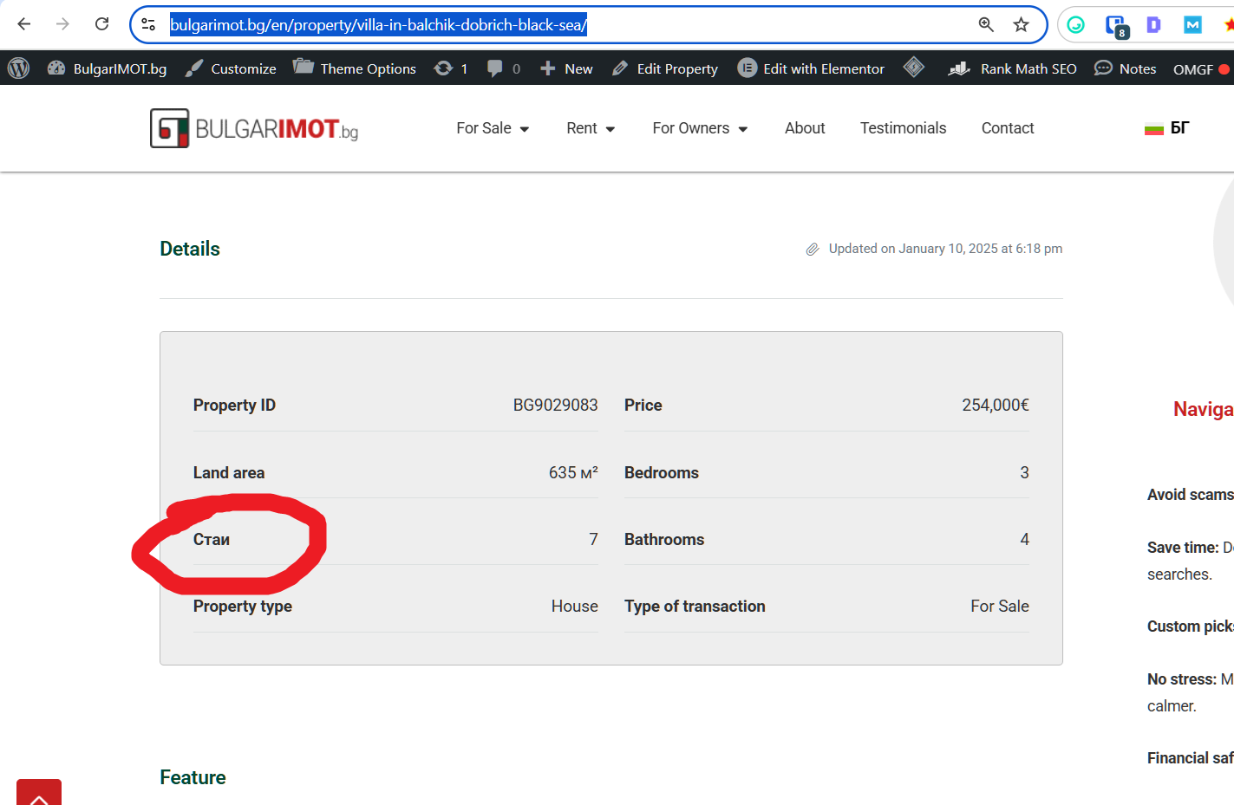
Task: Click the diamond icon in admin bar
Action: coord(914,67)
